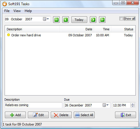The image size is (140, 129).
Task: Click the Delete button
Action: click(x=61, y=115)
